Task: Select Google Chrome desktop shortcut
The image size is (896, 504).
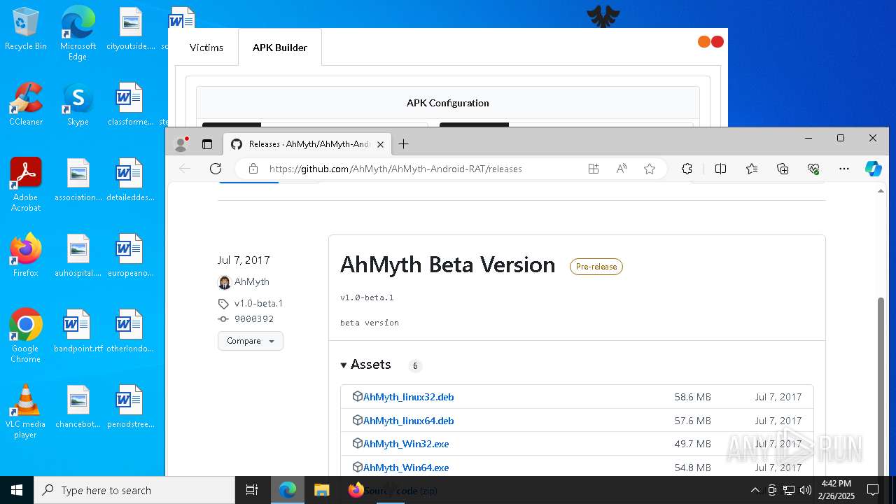Action: tap(26, 336)
